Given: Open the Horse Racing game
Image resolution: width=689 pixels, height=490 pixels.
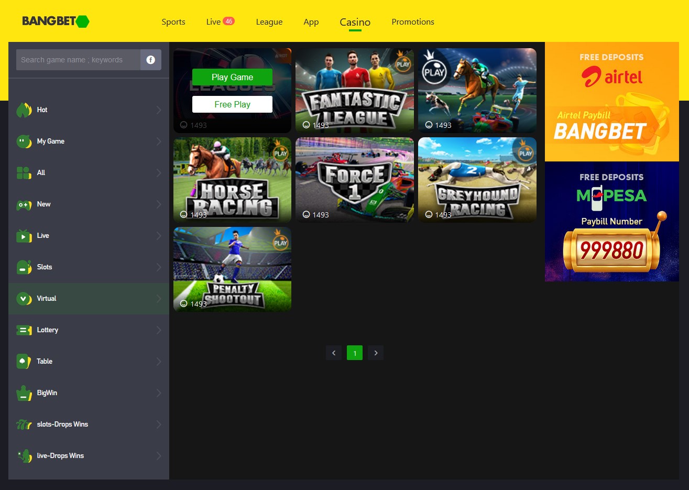Looking at the screenshot, I should pyautogui.click(x=232, y=180).
